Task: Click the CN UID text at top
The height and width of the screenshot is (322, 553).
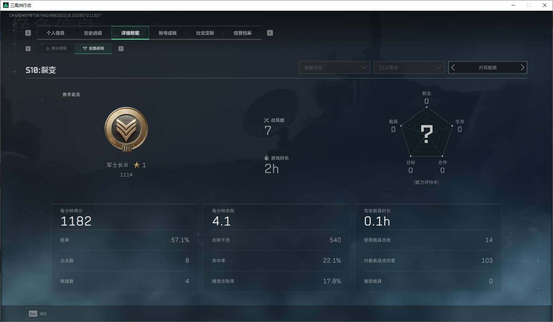Action: click(x=55, y=16)
